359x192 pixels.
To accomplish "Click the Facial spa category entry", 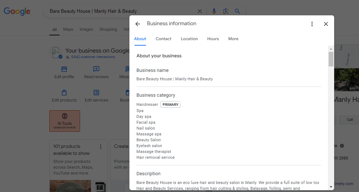I will (x=146, y=122).
